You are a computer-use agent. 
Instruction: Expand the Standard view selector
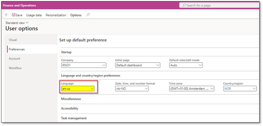click(x=17, y=23)
